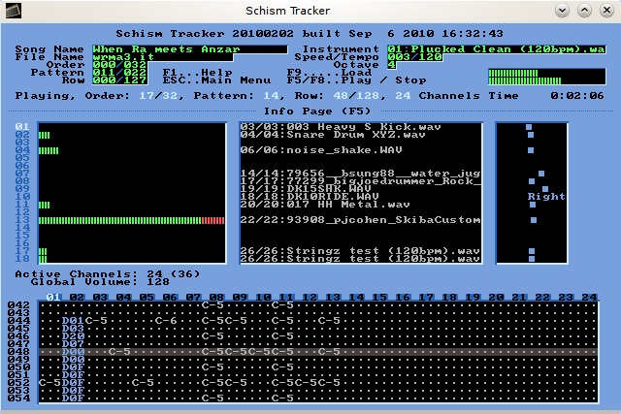Select channel header 24 in pattern view
The width and height of the screenshot is (621, 414).
[x=589, y=298]
